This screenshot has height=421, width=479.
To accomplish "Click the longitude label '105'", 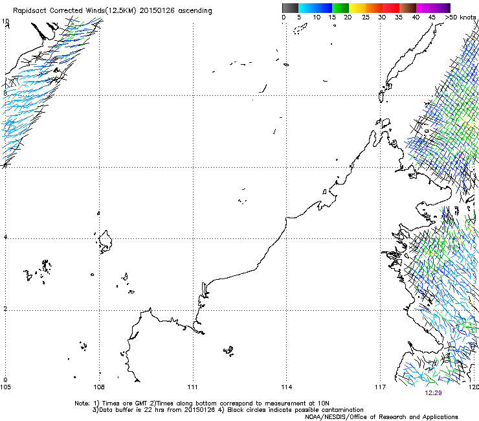I will tap(5, 387).
